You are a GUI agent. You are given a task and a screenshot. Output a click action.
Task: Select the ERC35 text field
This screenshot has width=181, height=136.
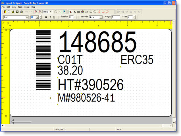click(x=137, y=59)
